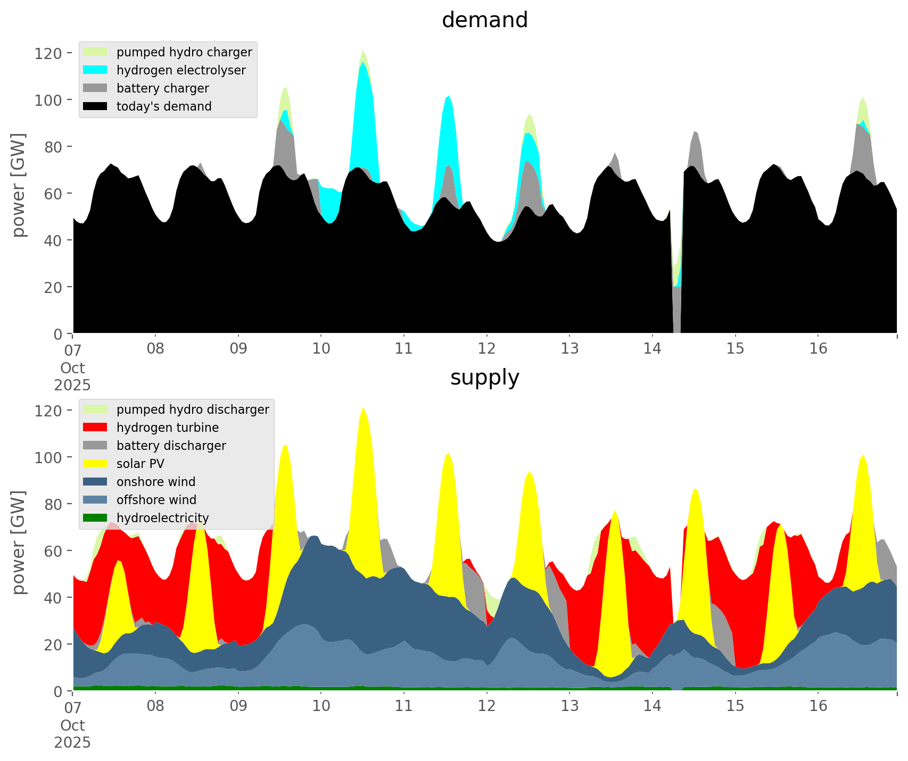
Task: Click date tick 14 on supply chart axis
Action: coord(652,706)
